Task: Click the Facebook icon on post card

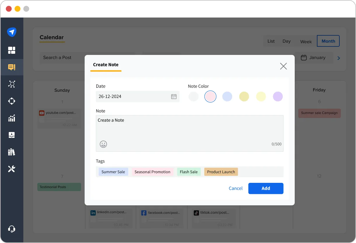Action: pos(144,213)
